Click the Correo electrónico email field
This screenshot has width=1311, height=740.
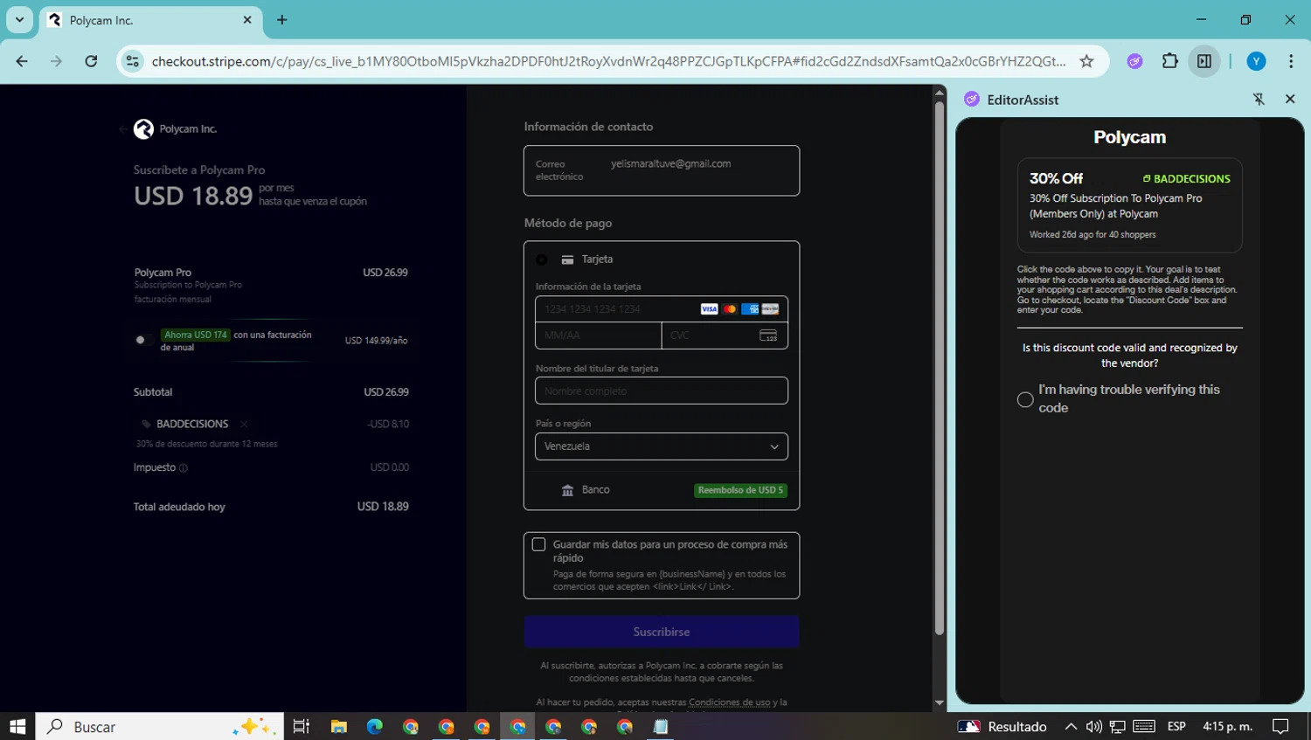tap(662, 170)
